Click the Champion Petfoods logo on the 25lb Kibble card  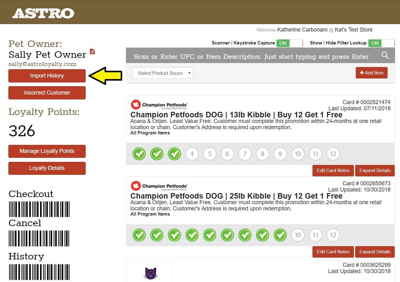point(159,186)
